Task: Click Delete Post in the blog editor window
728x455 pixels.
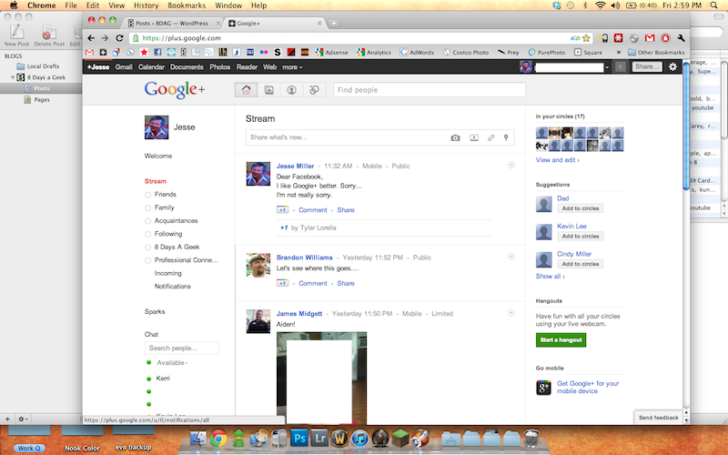Action: [49, 35]
